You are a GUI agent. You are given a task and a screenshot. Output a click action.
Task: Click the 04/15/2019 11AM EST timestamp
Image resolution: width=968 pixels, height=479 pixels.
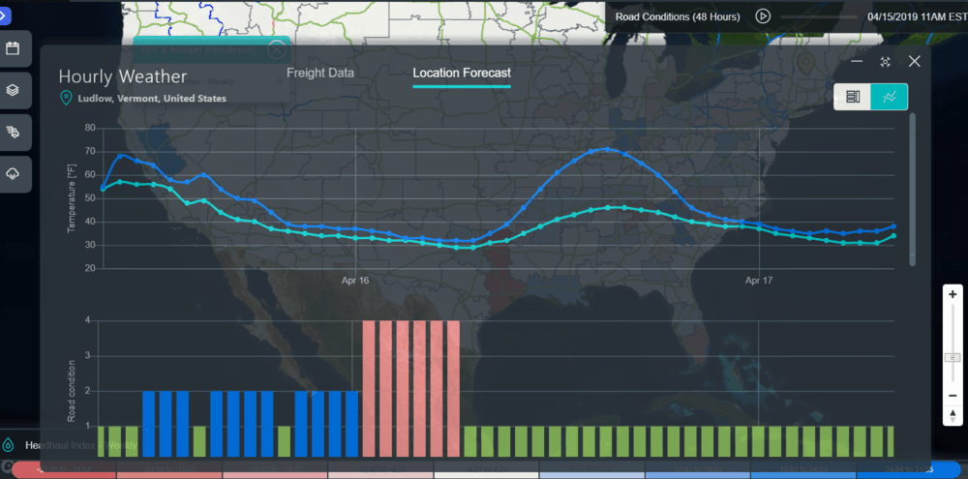click(918, 16)
